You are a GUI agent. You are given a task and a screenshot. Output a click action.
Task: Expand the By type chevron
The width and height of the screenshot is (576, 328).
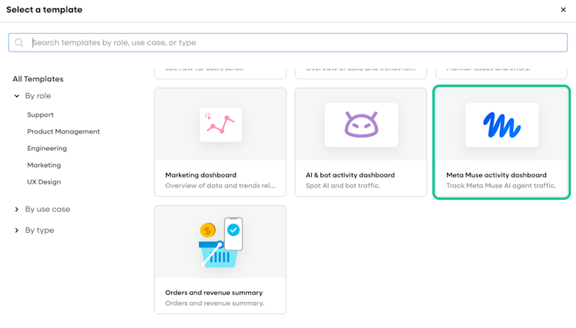[x=17, y=230]
